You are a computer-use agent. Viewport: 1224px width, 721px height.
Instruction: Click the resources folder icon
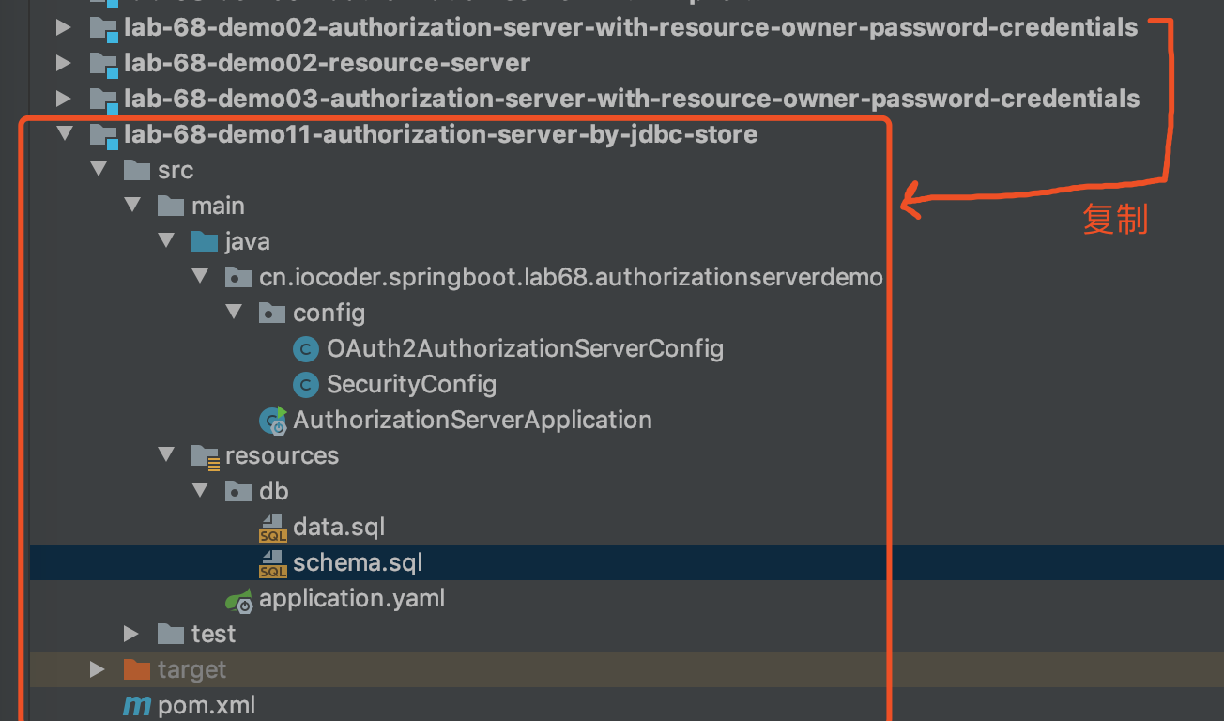205,456
